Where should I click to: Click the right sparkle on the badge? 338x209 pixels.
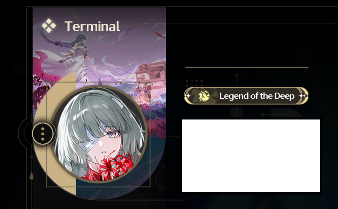coord(303,96)
